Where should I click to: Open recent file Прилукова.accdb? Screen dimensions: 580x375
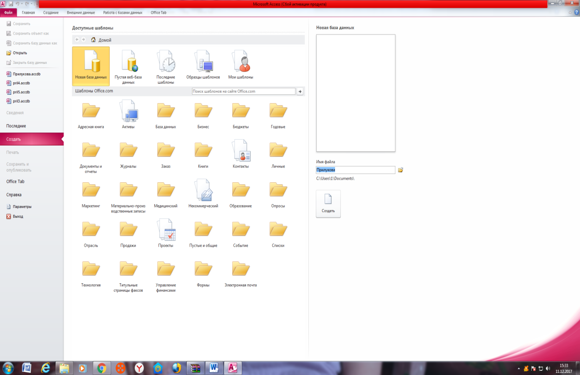click(x=23, y=74)
